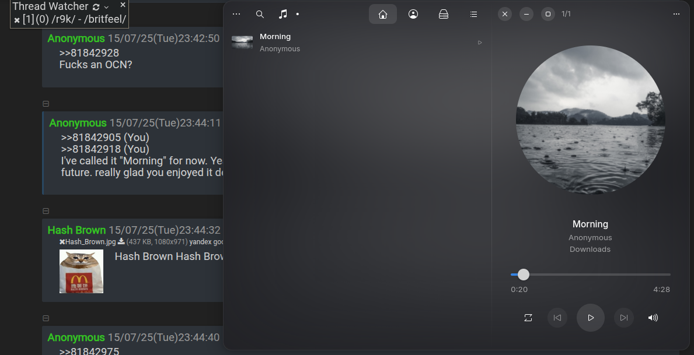This screenshot has height=355, width=694.
Task: Play the Morning track
Action: pos(591,318)
